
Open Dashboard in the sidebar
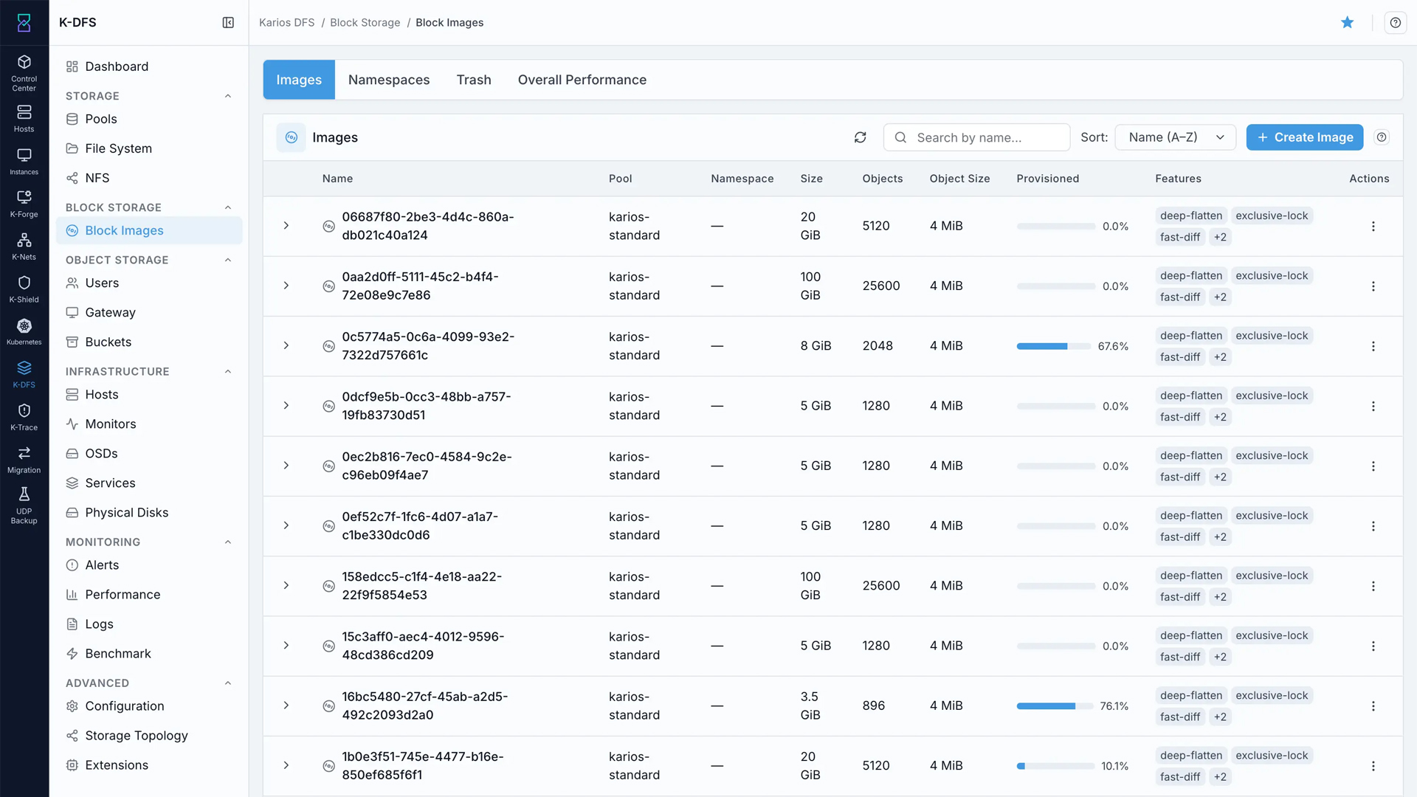[149, 66]
